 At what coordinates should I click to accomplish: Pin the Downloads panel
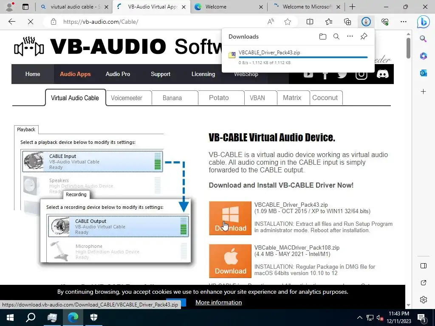point(364,37)
